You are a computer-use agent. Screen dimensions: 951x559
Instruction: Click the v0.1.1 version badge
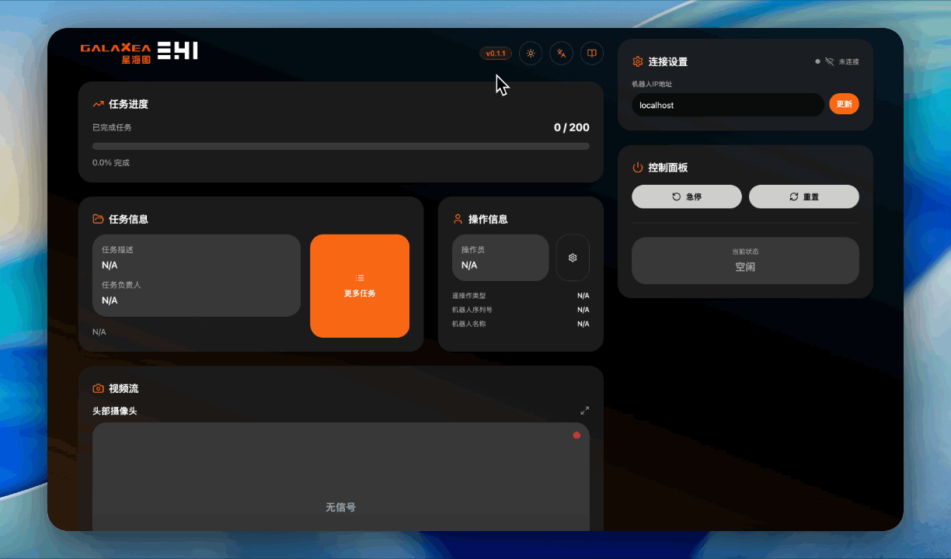click(x=496, y=53)
